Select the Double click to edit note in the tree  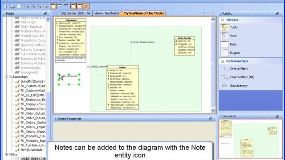coord(33,159)
